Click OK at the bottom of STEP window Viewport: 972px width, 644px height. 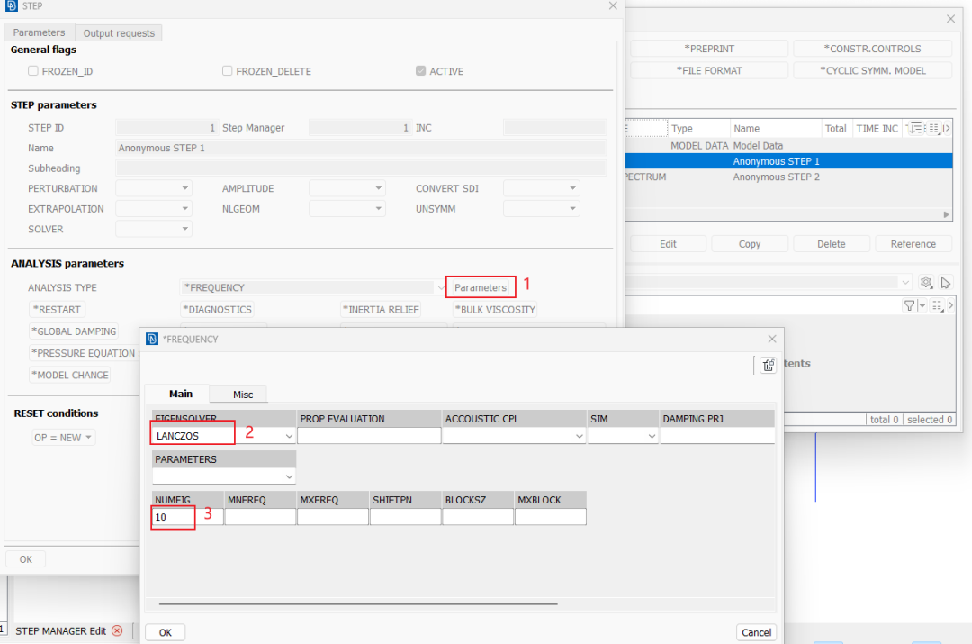(x=25, y=559)
